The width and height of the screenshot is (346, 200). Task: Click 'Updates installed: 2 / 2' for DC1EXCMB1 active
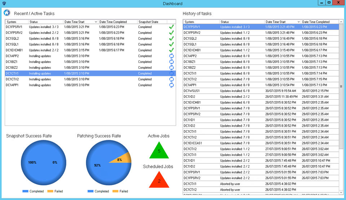(44, 50)
